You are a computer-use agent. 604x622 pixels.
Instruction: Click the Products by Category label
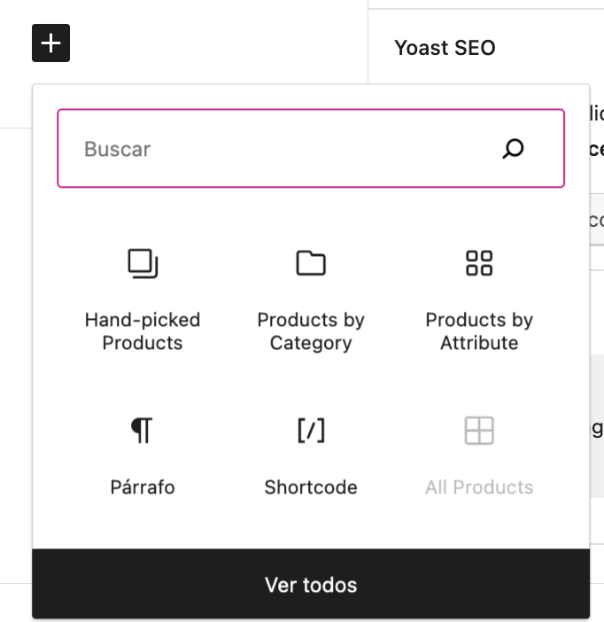311,331
